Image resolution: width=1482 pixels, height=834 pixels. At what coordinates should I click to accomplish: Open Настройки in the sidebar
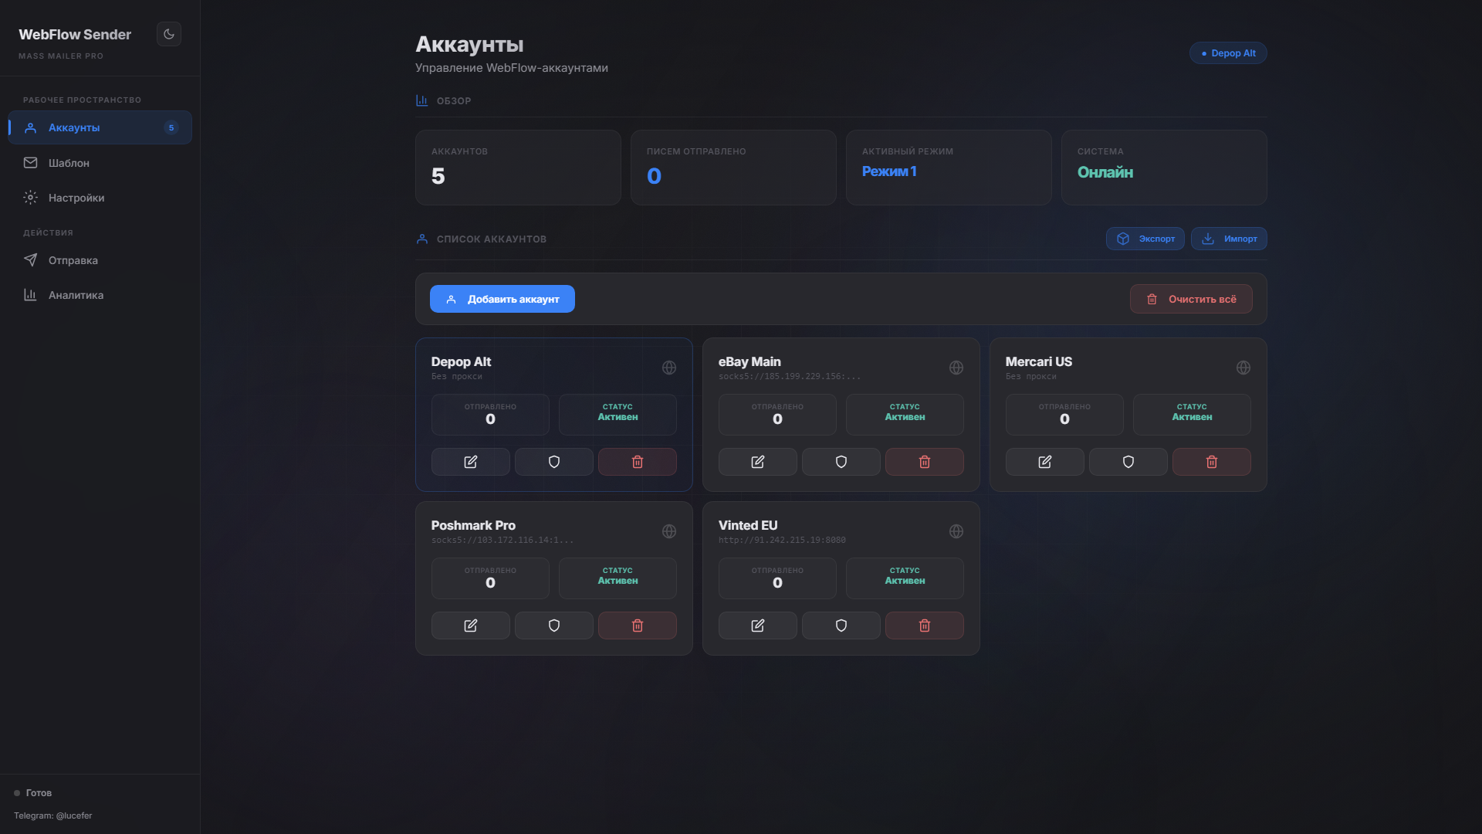tap(76, 198)
